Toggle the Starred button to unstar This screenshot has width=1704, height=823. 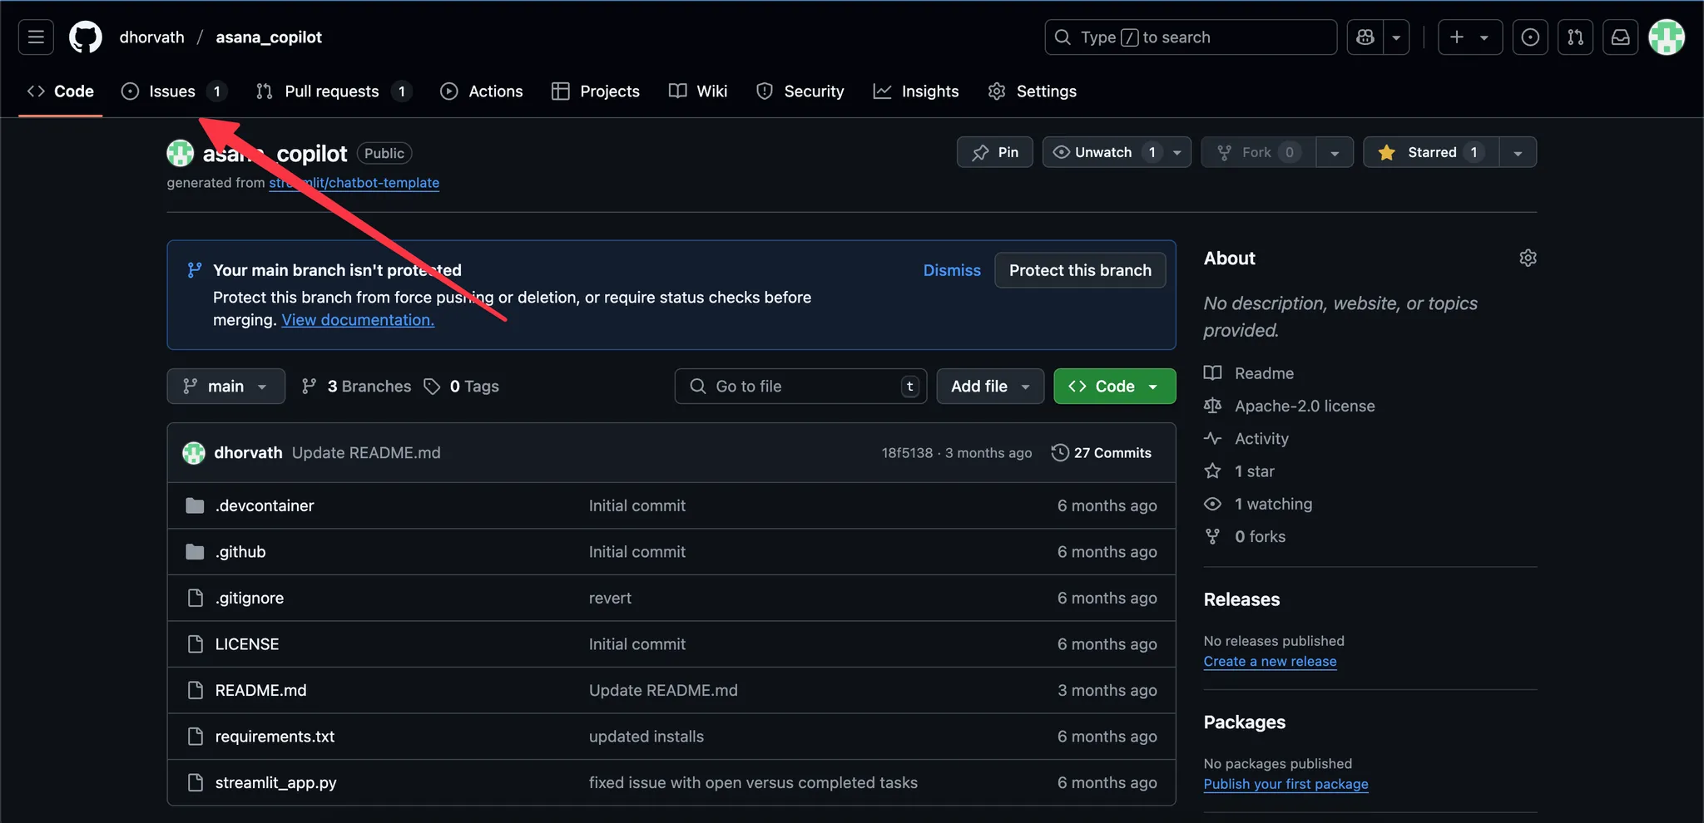1431,152
